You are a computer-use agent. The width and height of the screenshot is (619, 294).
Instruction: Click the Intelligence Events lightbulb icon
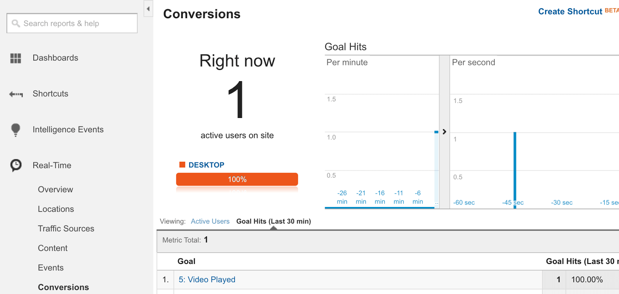click(x=15, y=130)
